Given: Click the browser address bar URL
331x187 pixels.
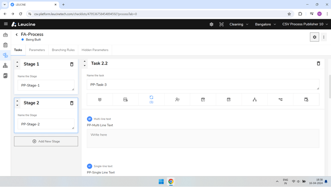Looking at the screenshot, I should 86,14.
